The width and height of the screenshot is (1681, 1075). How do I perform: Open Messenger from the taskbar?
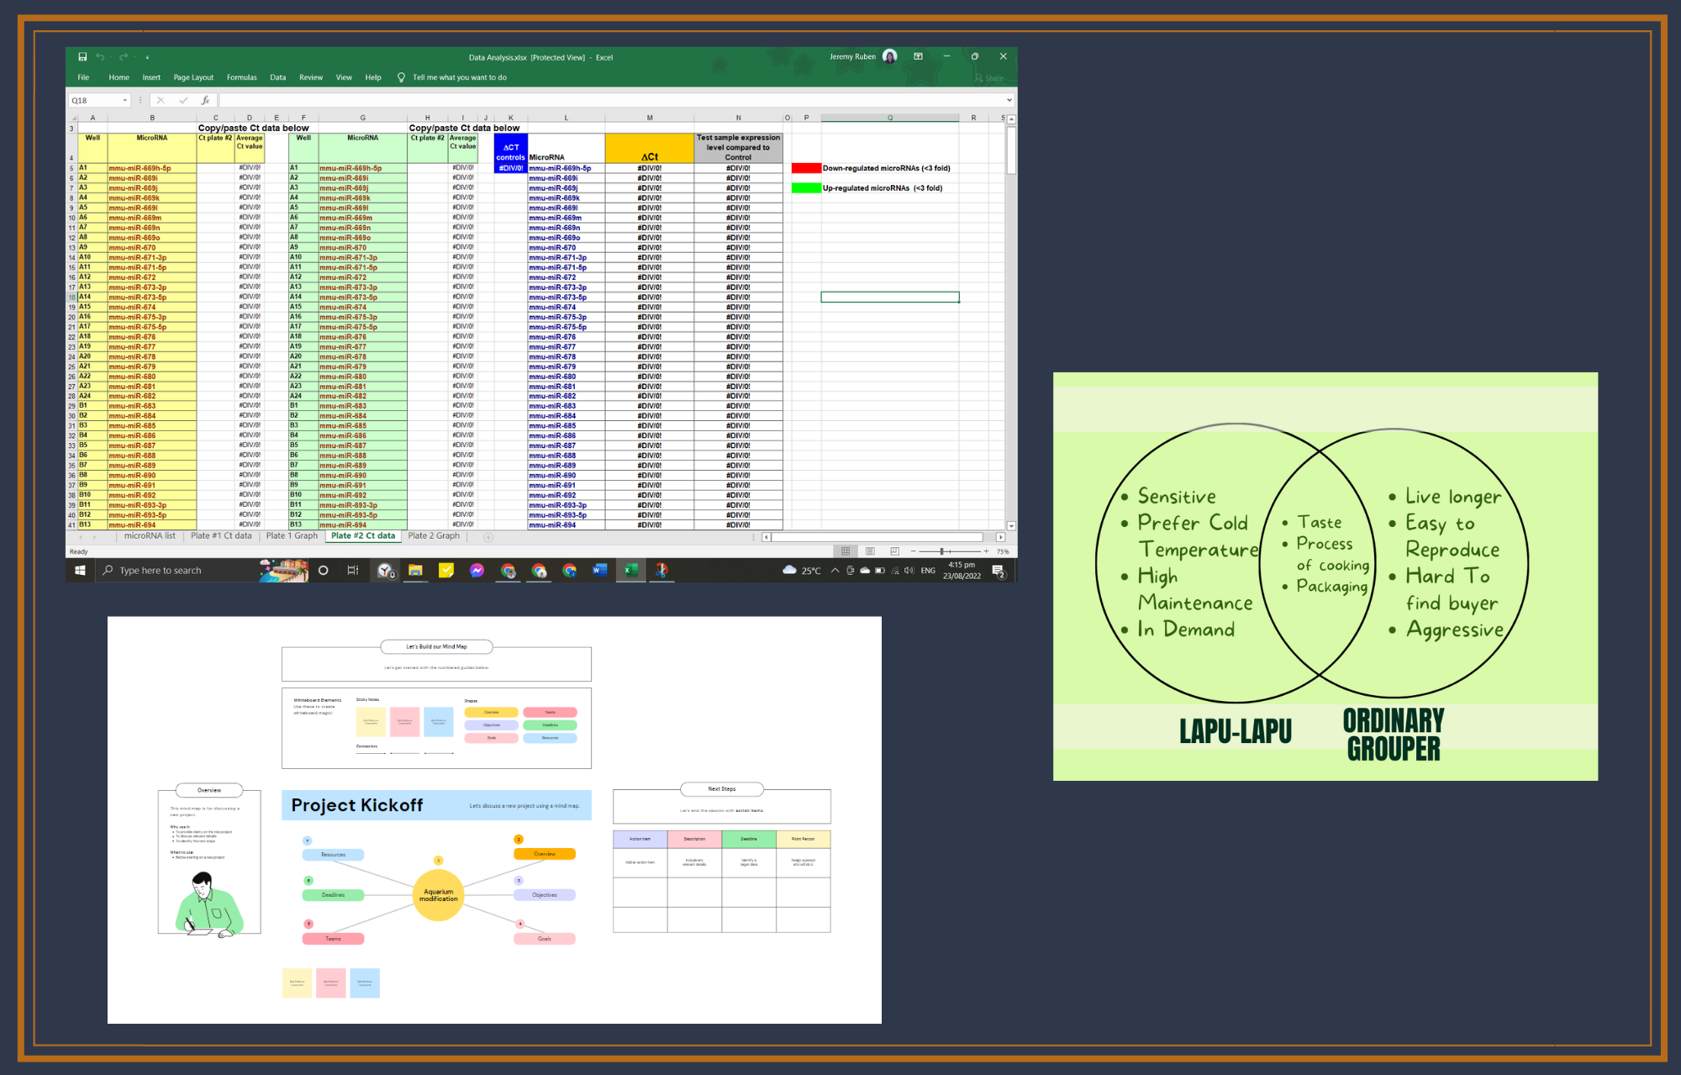coord(477,571)
